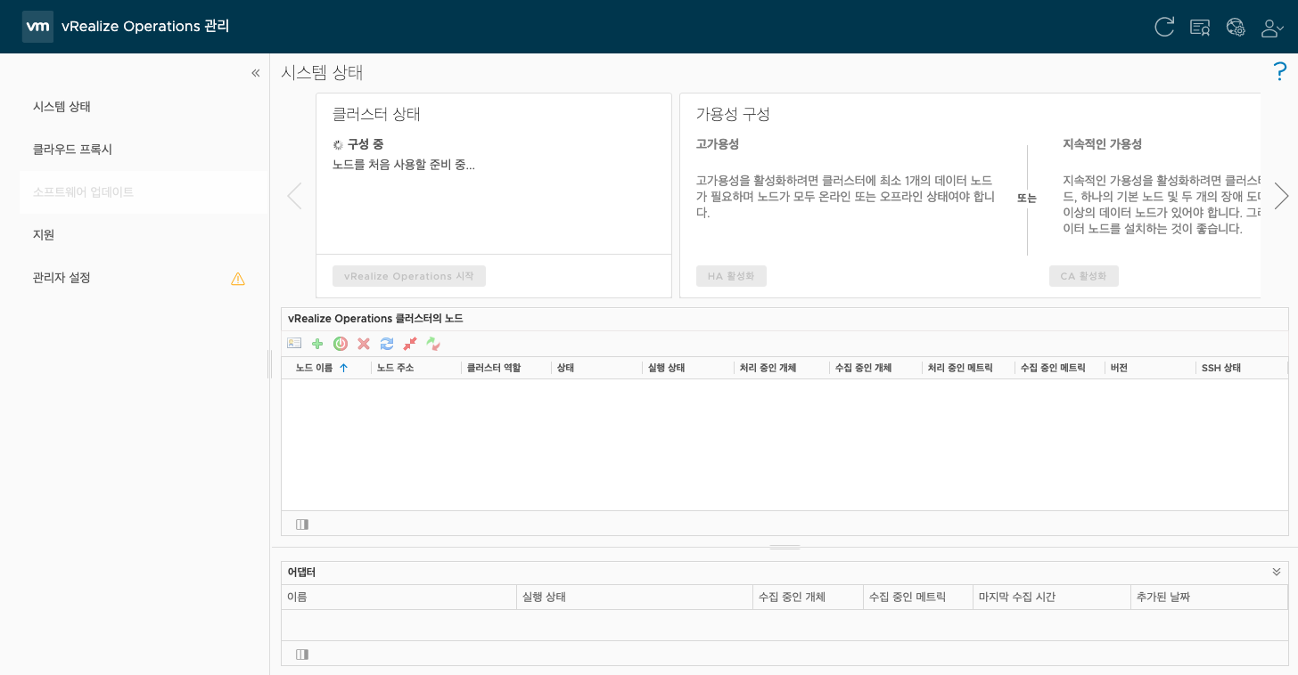This screenshot has height=675, width=1298.
Task: Click the green-red replace node icon
Action: coord(433,344)
